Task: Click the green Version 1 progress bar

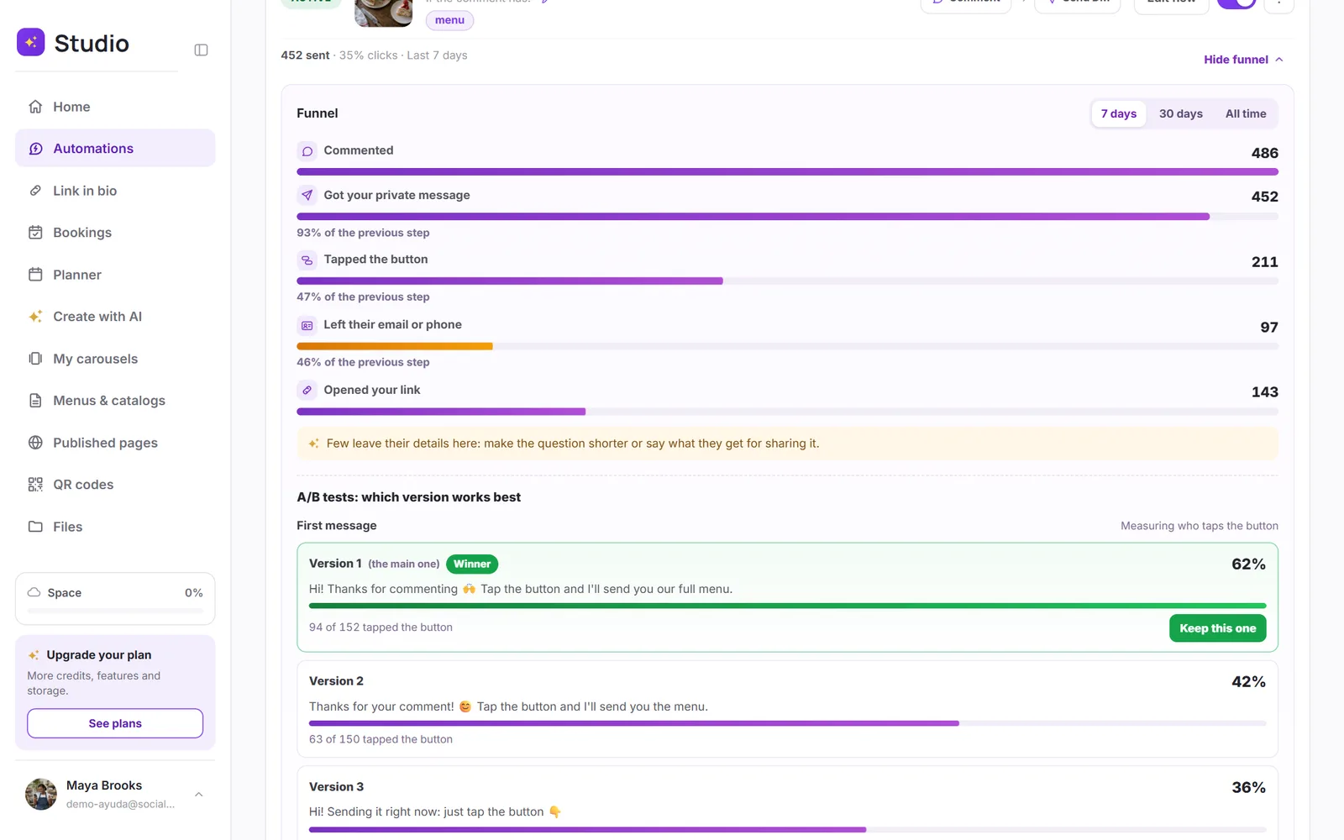Action: [x=787, y=606]
